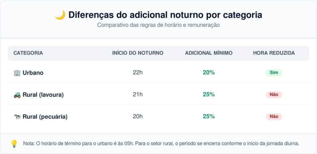Click the Não badge in Rural (lavoura) row

pos(274,95)
